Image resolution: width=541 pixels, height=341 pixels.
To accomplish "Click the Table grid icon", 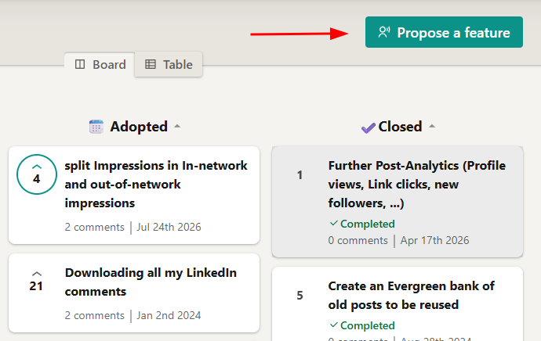I will coord(151,64).
